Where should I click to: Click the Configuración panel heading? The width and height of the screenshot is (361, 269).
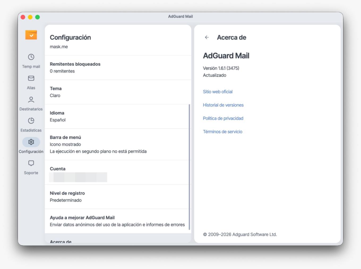70,37
